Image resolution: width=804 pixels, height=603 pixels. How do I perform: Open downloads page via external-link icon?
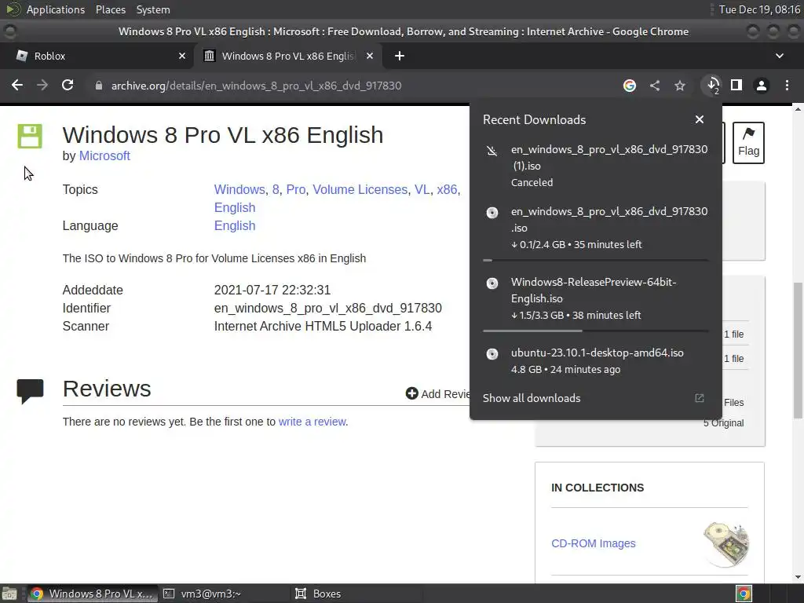tap(700, 398)
